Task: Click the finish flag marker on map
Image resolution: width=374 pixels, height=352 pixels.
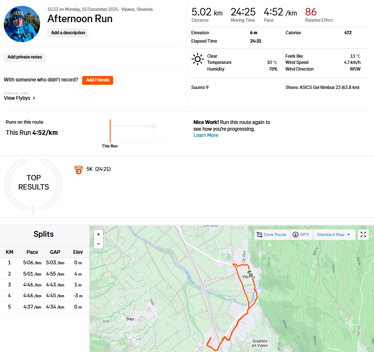Action: (x=251, y=275)
